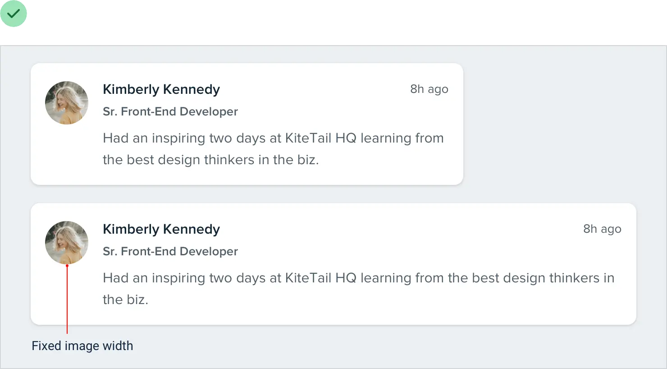Click the Kimberly Kennedy name in the wider card
The width and height of the screenshot is (667, 369).
coord(161,229)
